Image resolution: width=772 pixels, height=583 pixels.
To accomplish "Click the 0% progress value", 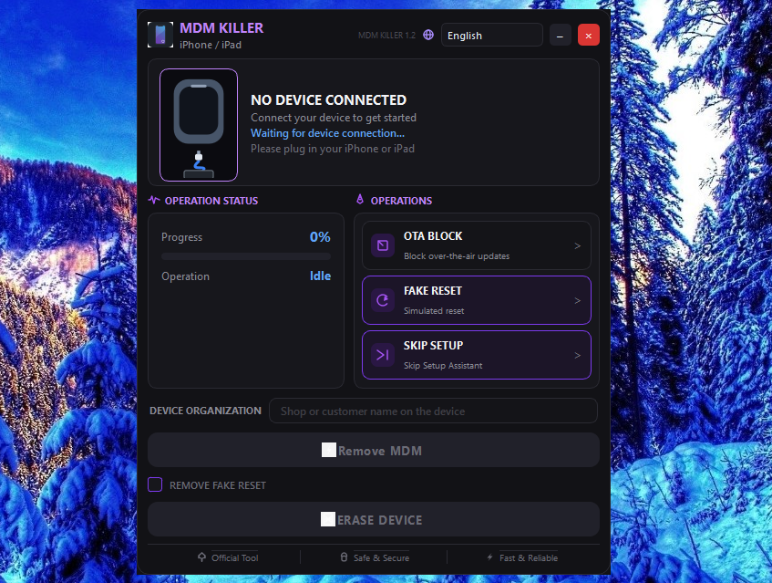I will pyautogui.click(x=320, y=237).
